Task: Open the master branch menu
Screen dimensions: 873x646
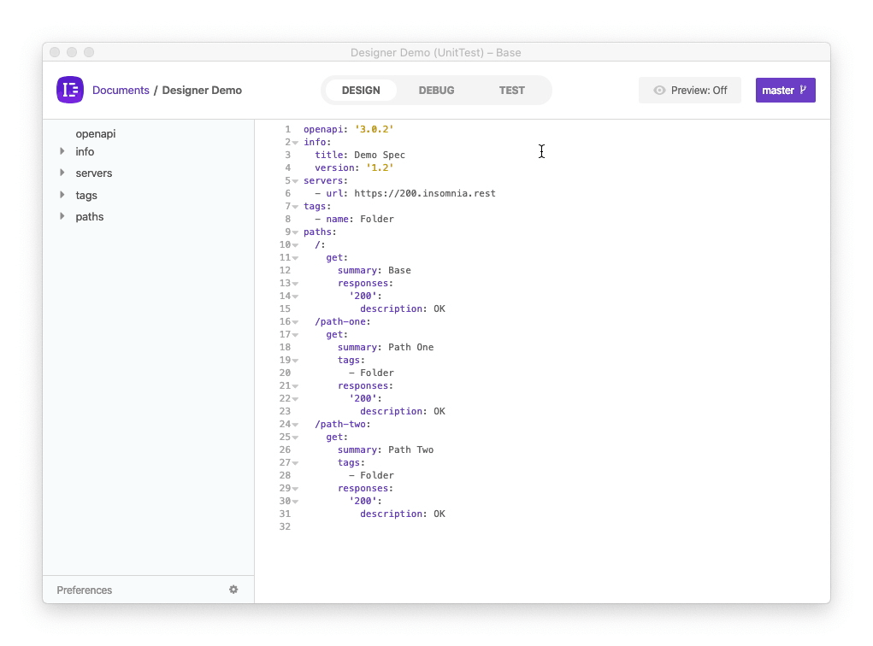Action: click(785, 90)
